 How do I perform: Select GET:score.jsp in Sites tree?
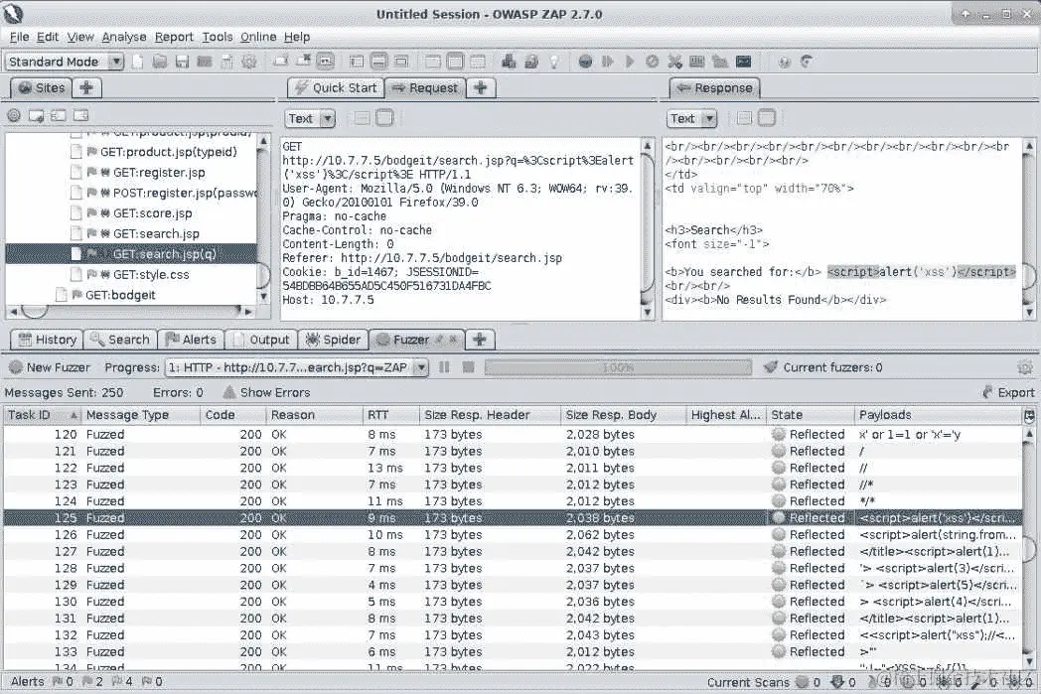pos(152,213)
